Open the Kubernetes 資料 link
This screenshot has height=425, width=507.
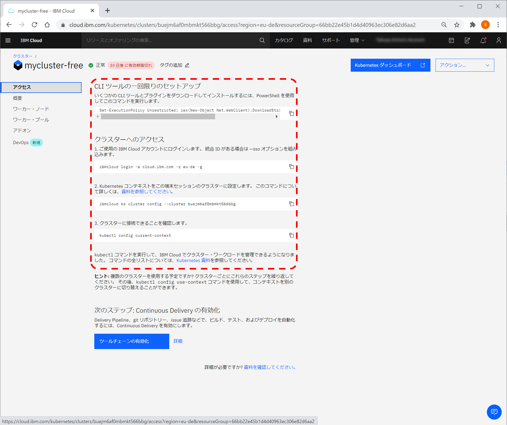(193, 261)
